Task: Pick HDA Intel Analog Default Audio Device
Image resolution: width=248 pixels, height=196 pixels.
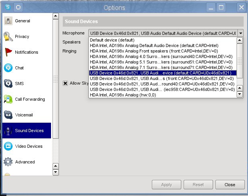Action: tap(163, 45)
